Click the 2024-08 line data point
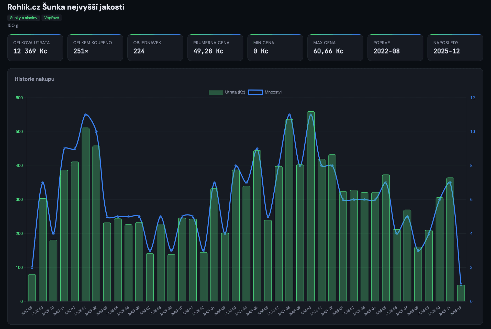 pyautogui.click(x=289, y=115)
